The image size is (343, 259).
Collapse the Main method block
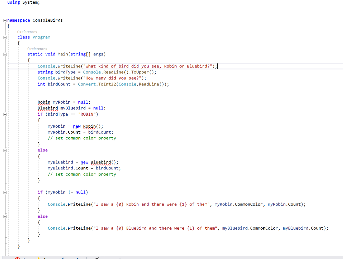[5, 54]
